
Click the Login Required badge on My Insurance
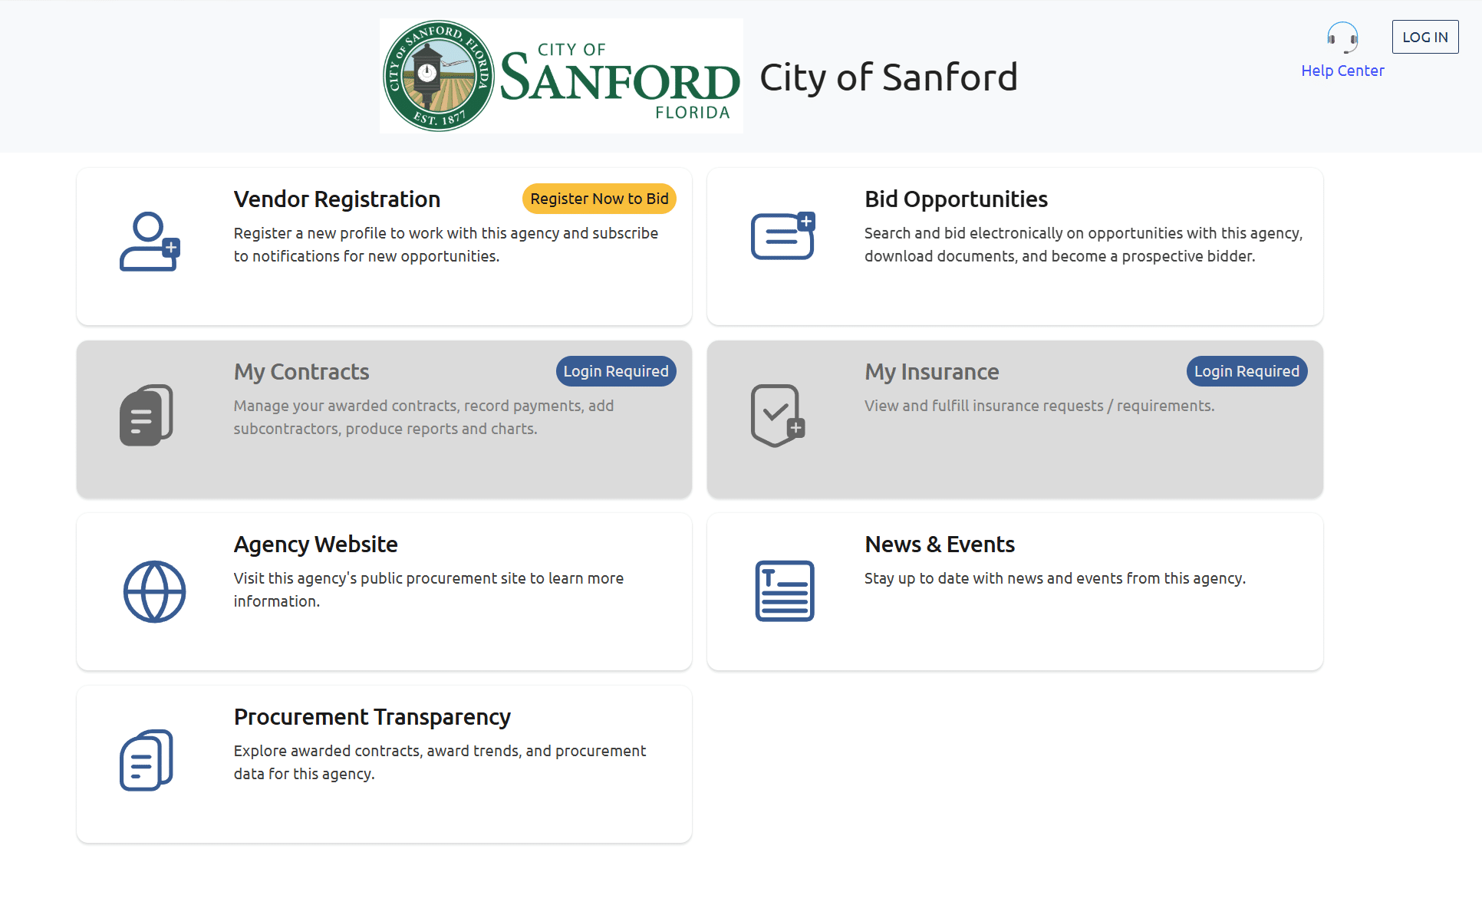[1247, 371]
